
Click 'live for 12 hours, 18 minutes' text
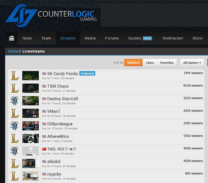pos(60,128)
